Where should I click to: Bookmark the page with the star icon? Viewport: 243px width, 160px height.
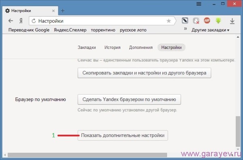[168, 21]
